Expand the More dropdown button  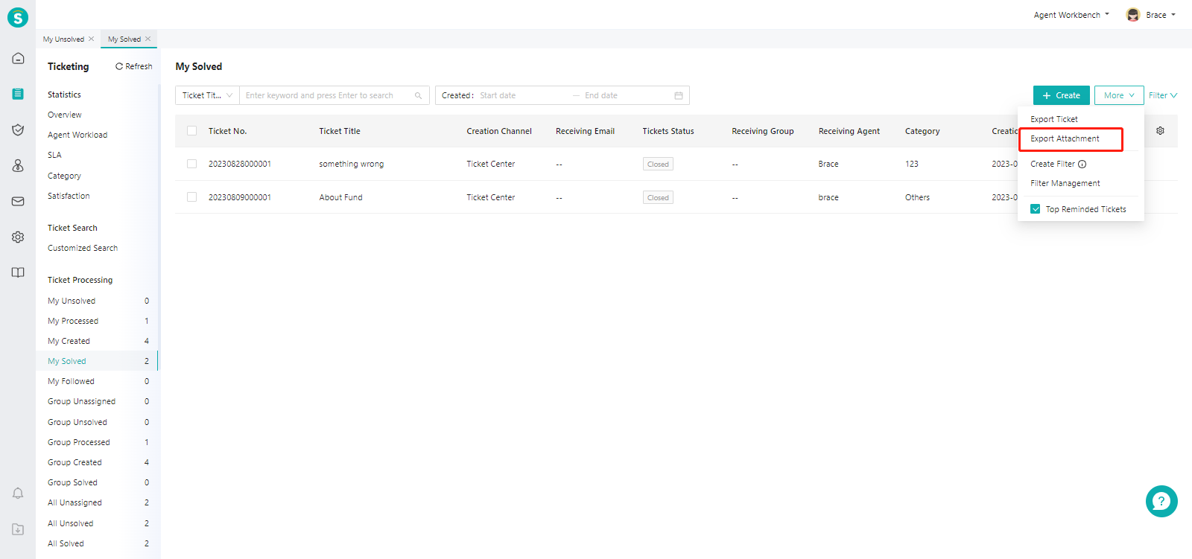(1119, 95)
